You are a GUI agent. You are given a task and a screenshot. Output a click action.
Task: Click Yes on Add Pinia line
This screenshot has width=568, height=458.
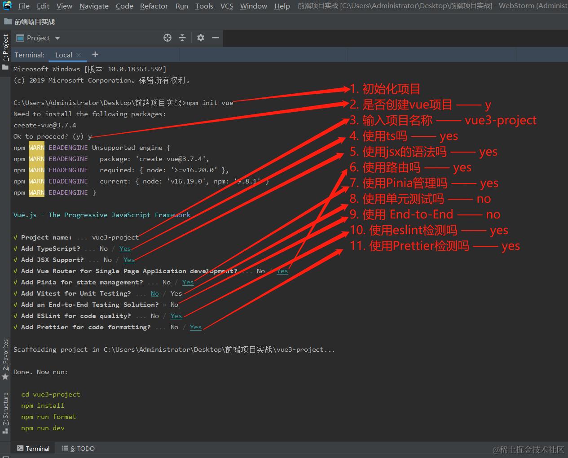pyautogui.click(x=188, y=282)
